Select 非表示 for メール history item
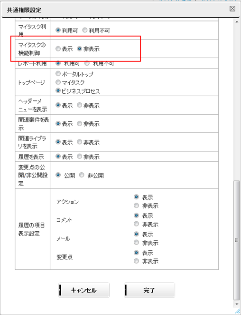Viewport: 241px width, 315px height. click(136, 243)
